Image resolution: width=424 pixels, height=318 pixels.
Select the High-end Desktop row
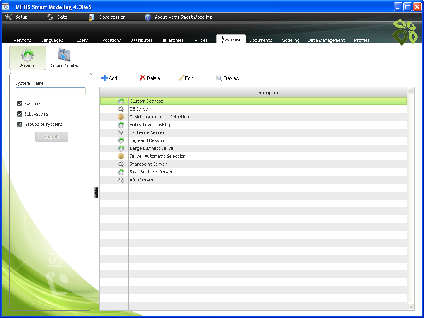coord(253,140)
